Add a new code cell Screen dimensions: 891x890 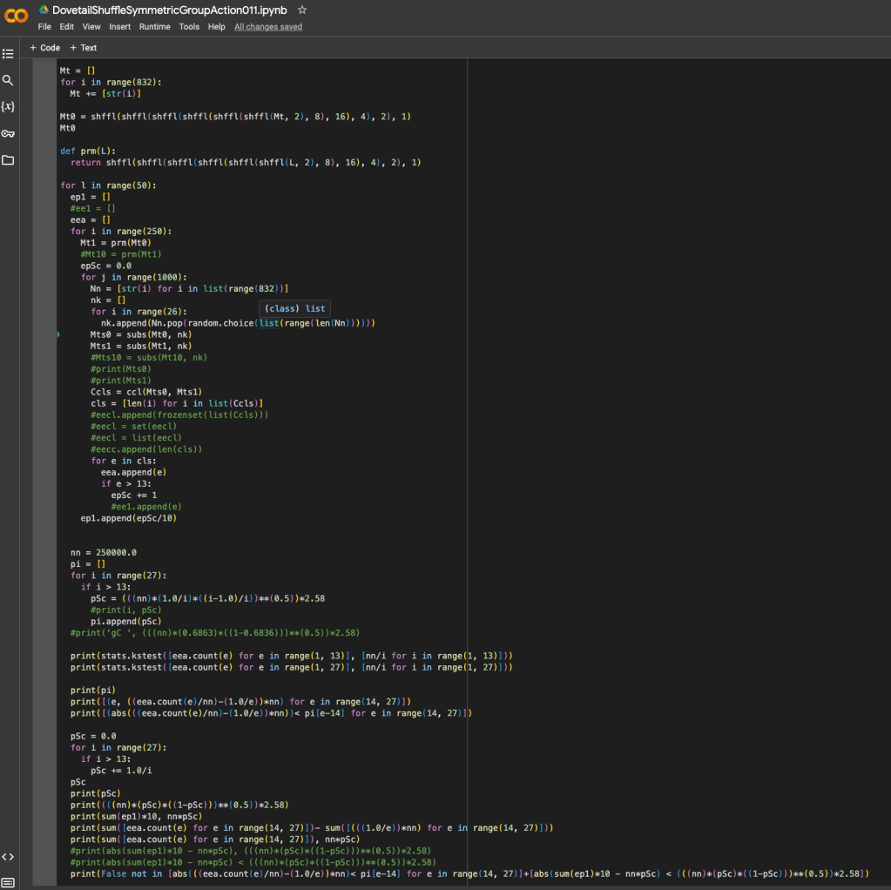pos(45,48)
